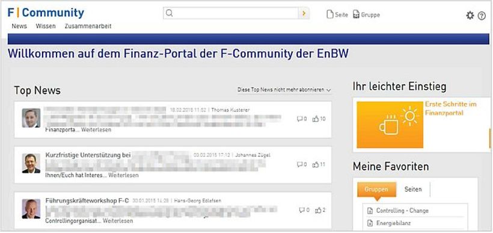
Task: Click the Gruppe group icon
Action: coord(356,14)
